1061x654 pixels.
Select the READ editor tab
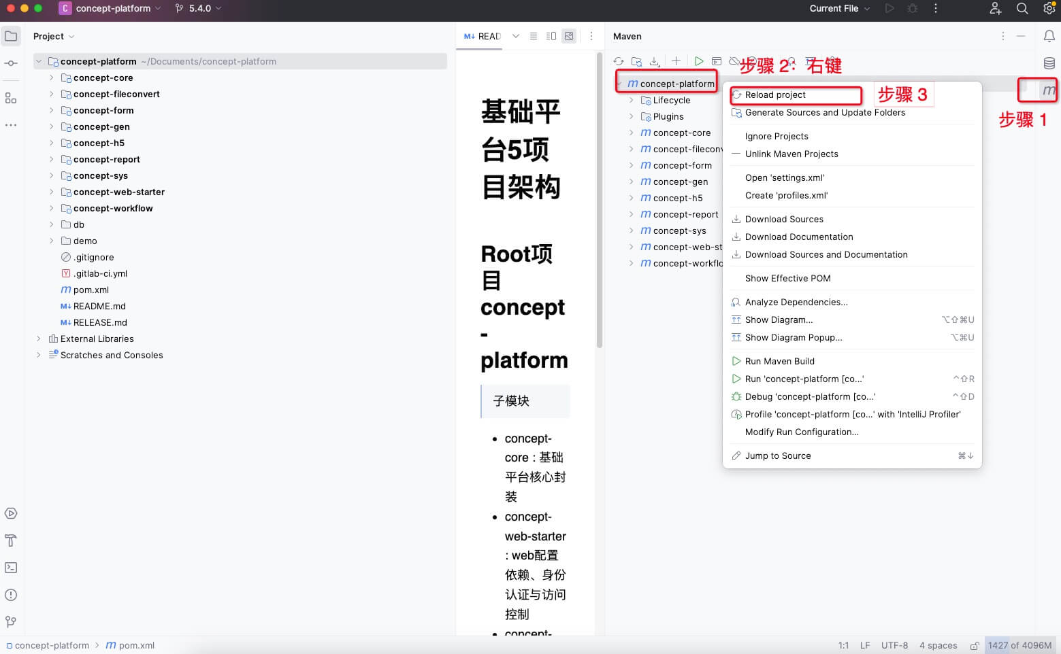coord(482,36)
